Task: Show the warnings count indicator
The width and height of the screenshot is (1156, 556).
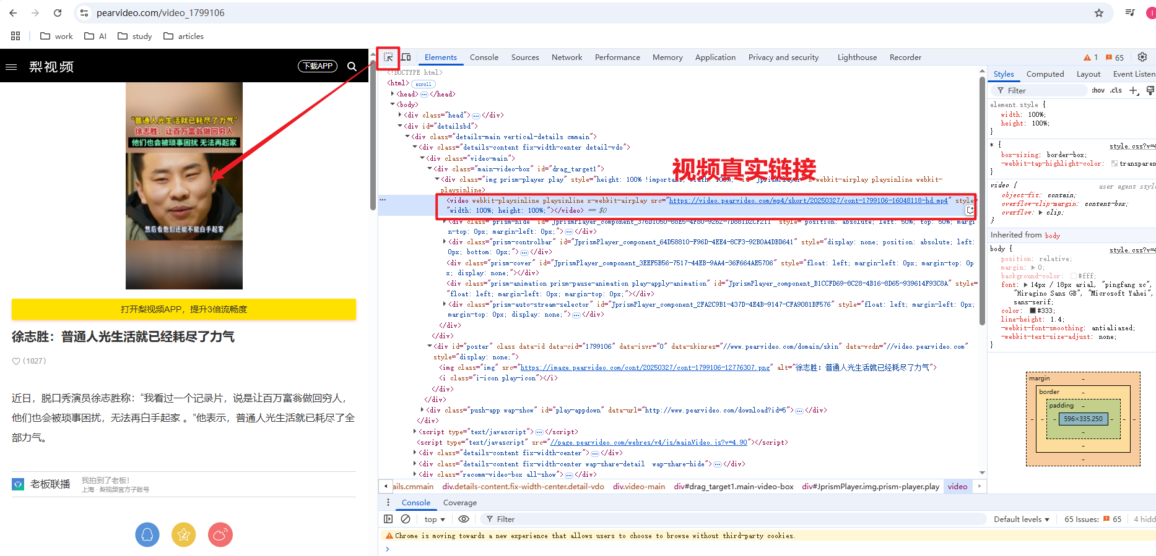Action: 1091,58
